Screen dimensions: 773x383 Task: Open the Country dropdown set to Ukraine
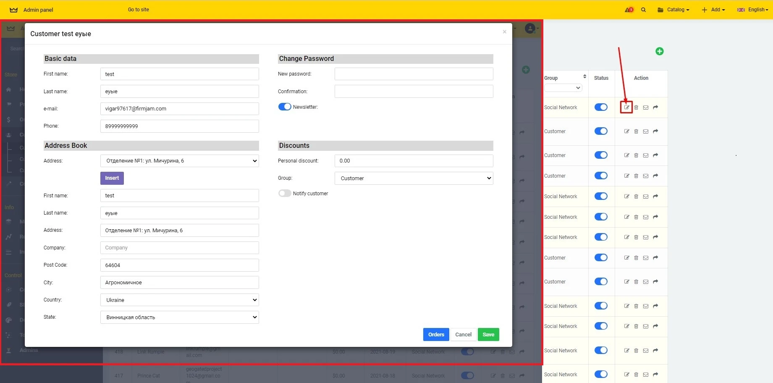(179, 300)
